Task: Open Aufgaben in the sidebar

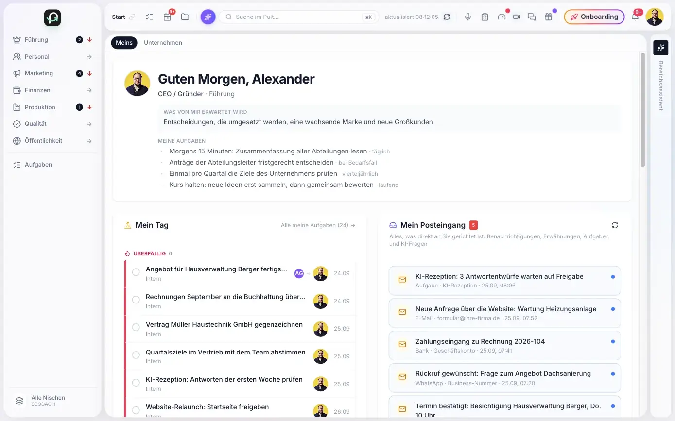Action: click(52, 165)
